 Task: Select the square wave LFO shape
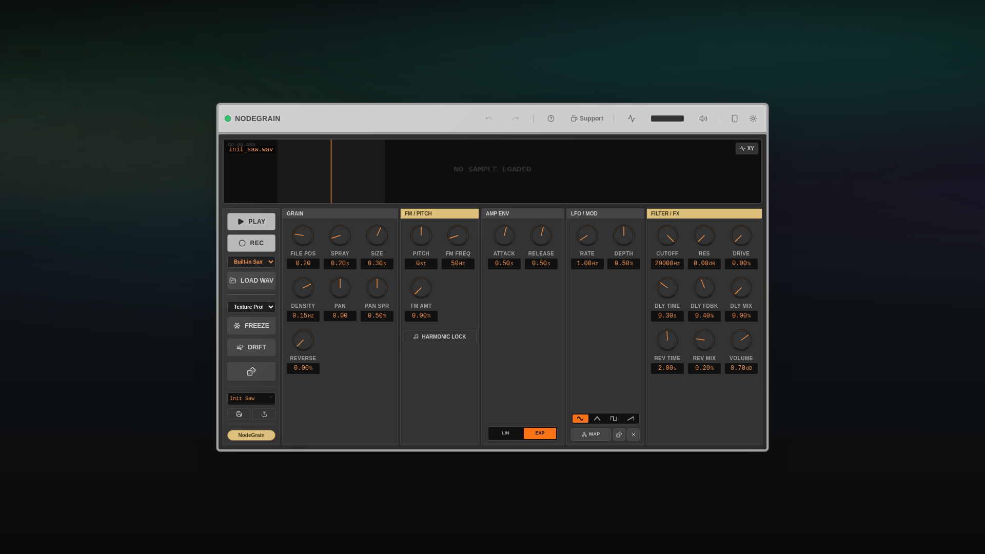click(x=614, y=419)
